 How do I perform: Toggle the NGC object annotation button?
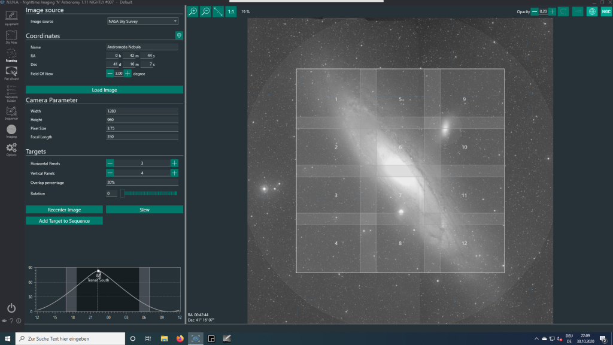point(606,11)
